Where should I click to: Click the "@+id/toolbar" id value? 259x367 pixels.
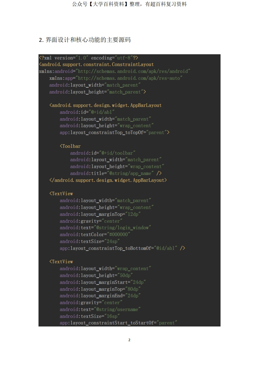(117, 153)
